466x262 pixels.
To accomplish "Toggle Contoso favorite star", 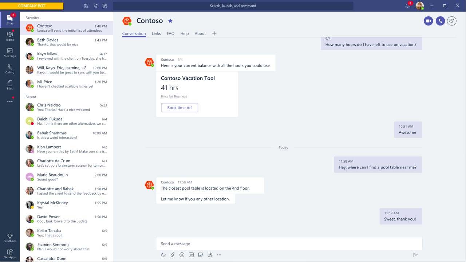I will [170, 21].
